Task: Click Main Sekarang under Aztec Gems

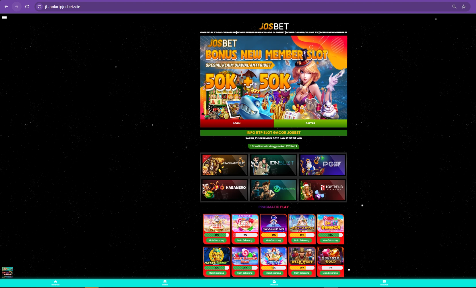Action: point(217,273)
